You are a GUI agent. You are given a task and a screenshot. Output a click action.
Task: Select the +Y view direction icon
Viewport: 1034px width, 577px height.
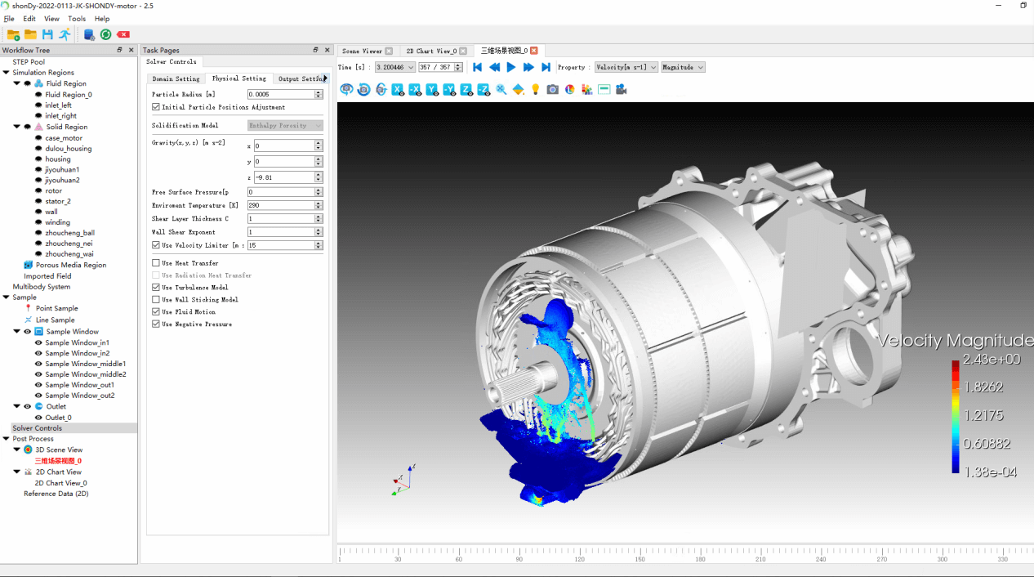[x=432, y=89]
